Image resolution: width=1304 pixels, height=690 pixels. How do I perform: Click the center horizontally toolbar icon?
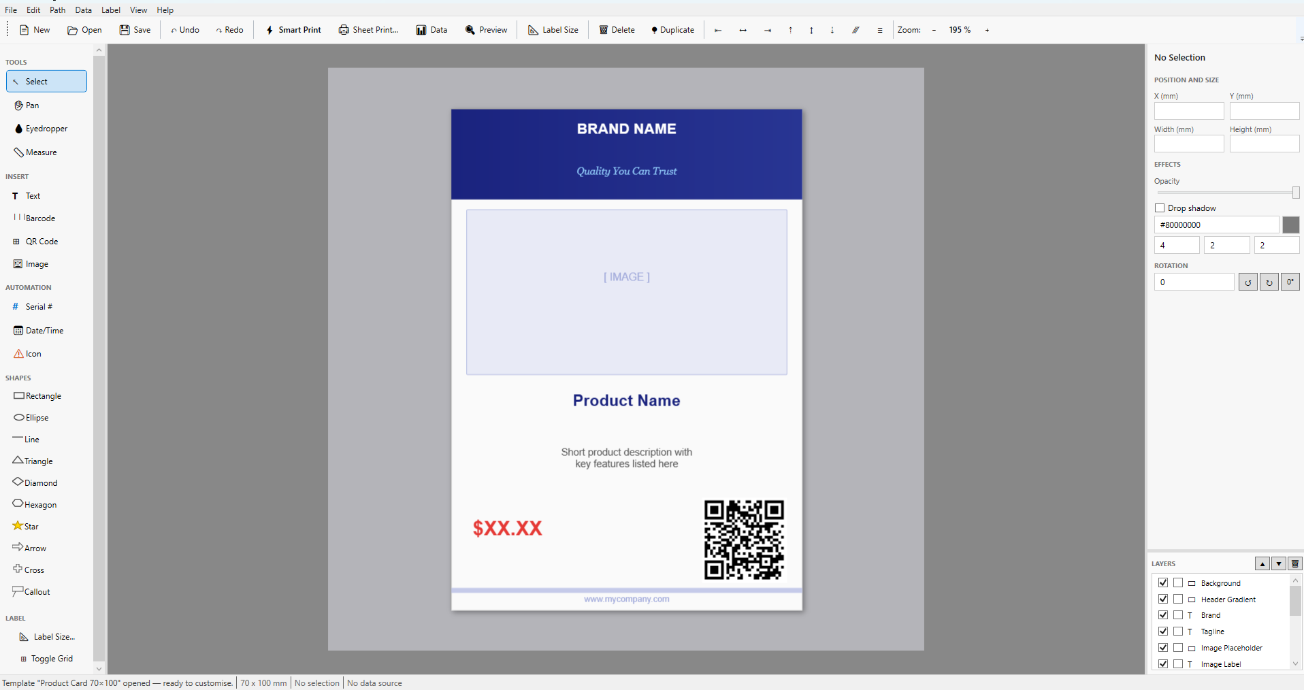743,30
